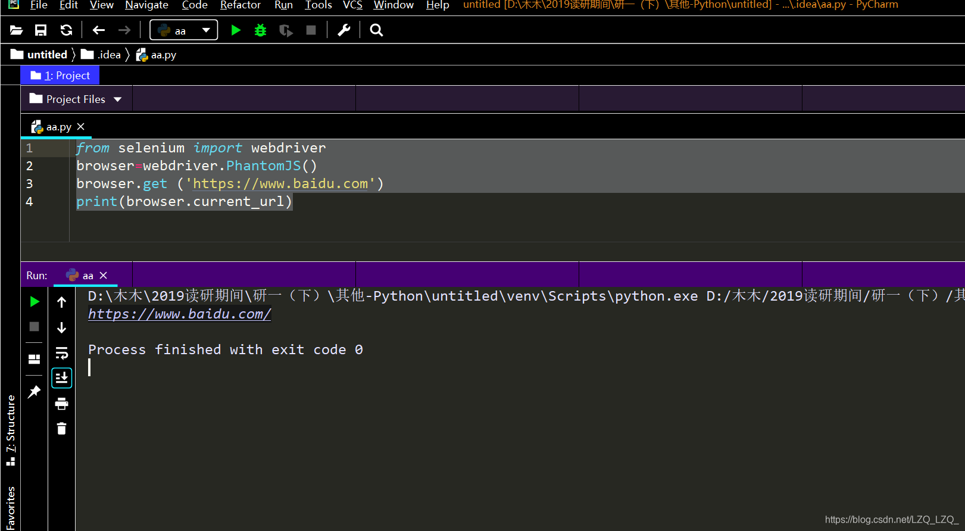
Task: Open the 'aa' run configuration dropdown
Action: click(183, 30)
